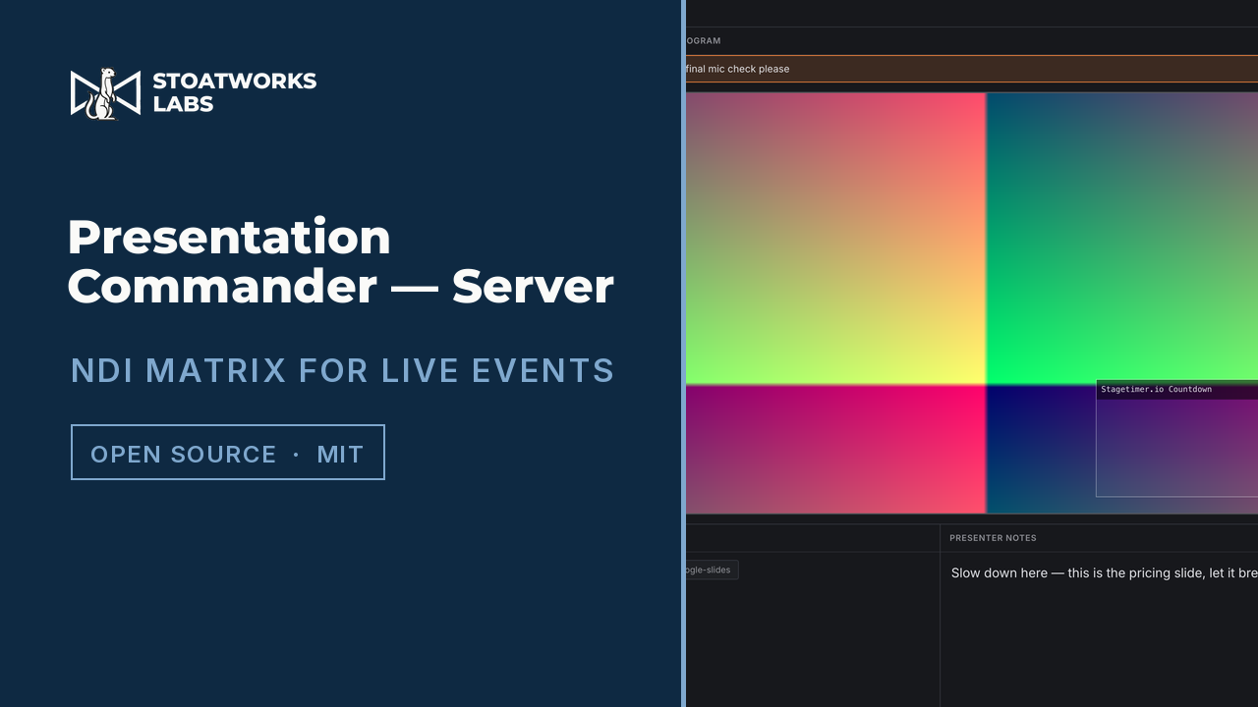The image size is (1258, 707).
Task: Click the 'Slow down here' presenter note text
Action: click(1104, 572)
